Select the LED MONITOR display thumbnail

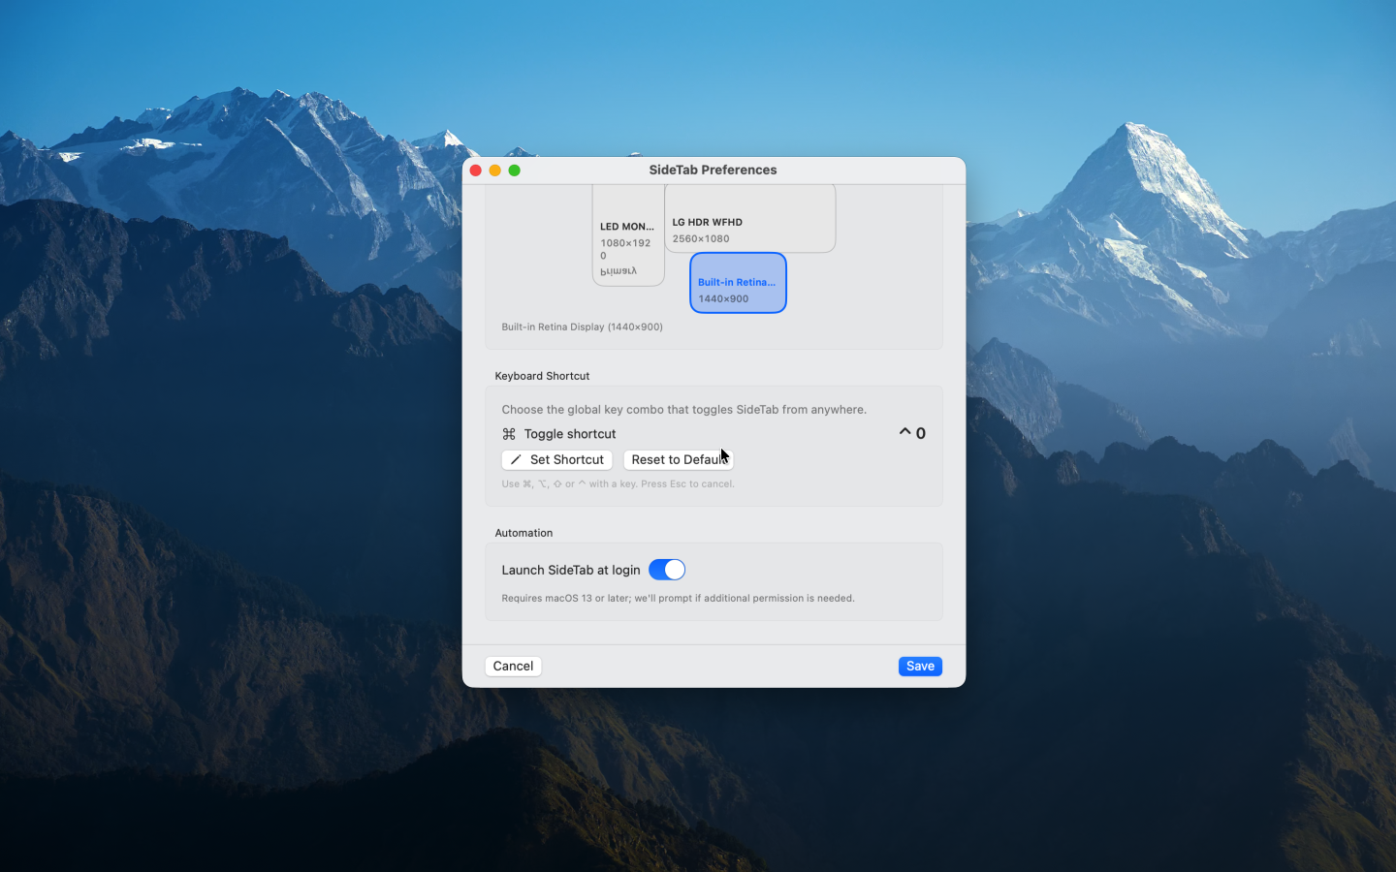pyautogui.click(x=628, y=235)
